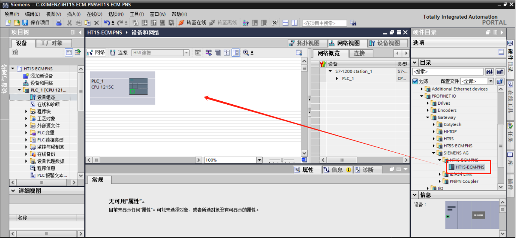This screenshot has width=518, height=238.
Task: Expand PLC_1 row in network overview
Action: (337, 78)
